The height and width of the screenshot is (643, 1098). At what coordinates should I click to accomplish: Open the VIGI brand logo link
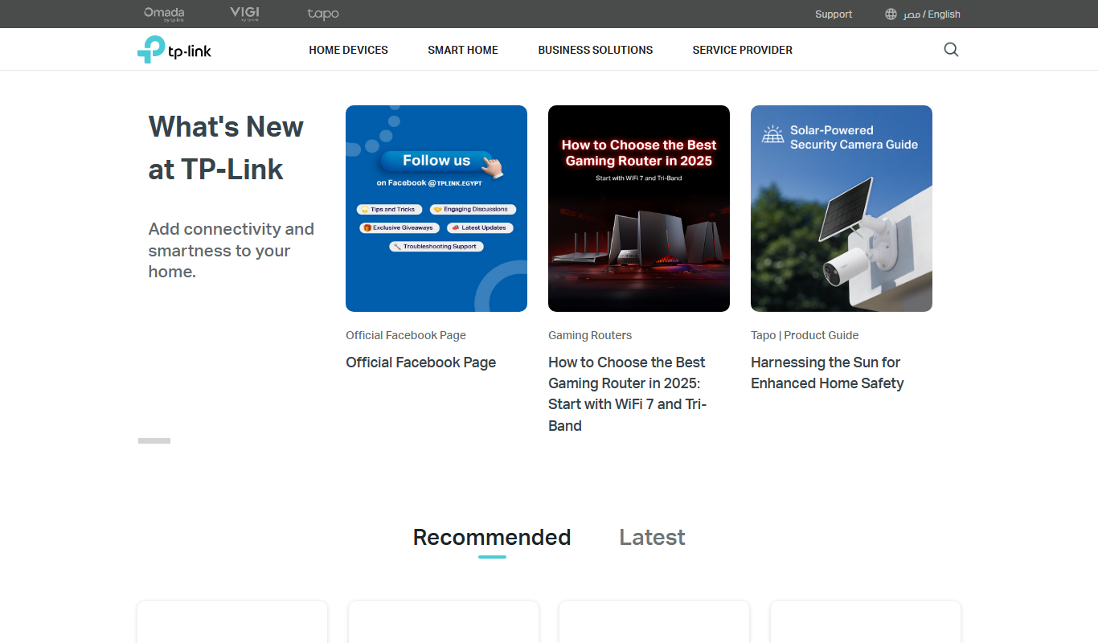[244, 14]
